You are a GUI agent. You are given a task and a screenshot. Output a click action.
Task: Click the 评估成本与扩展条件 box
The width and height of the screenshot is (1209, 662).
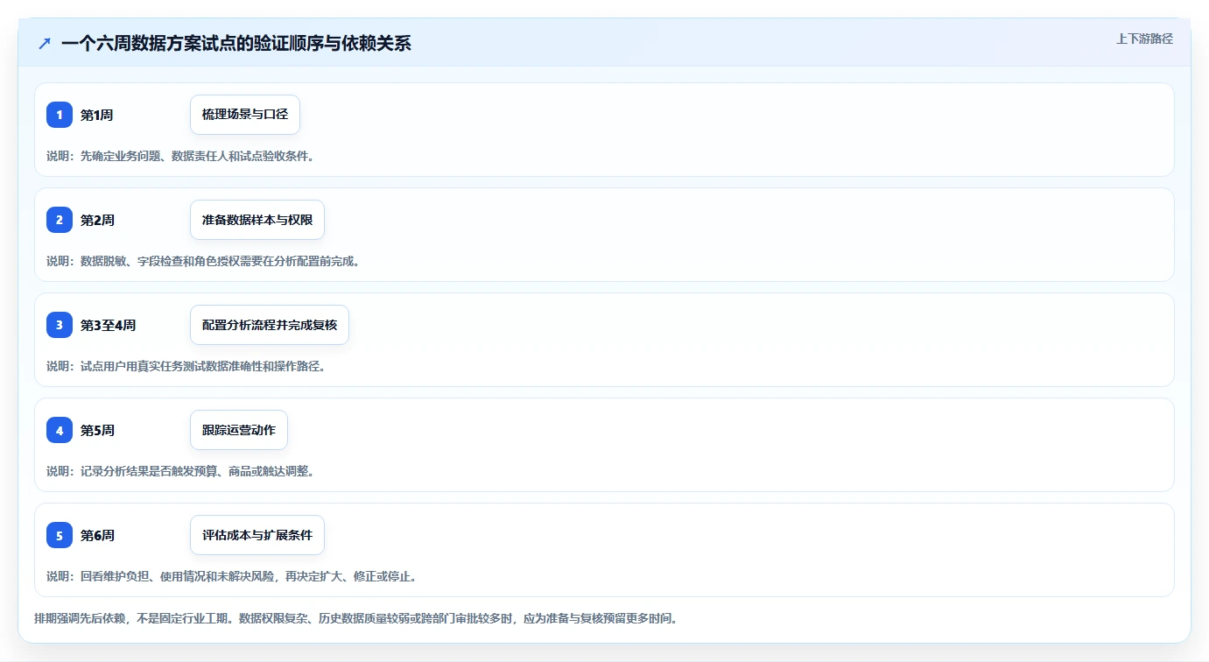(257, 535)
